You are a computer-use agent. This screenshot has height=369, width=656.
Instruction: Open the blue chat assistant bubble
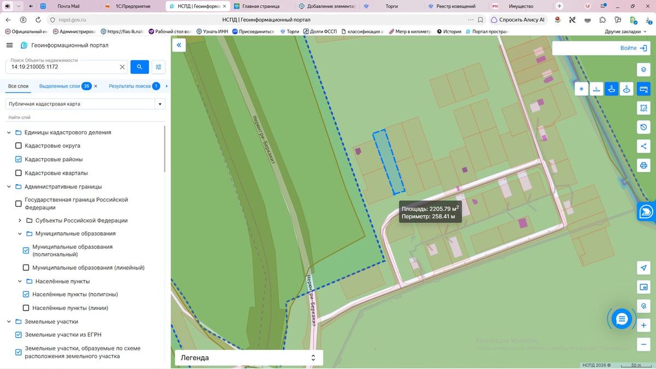(622, 319)
